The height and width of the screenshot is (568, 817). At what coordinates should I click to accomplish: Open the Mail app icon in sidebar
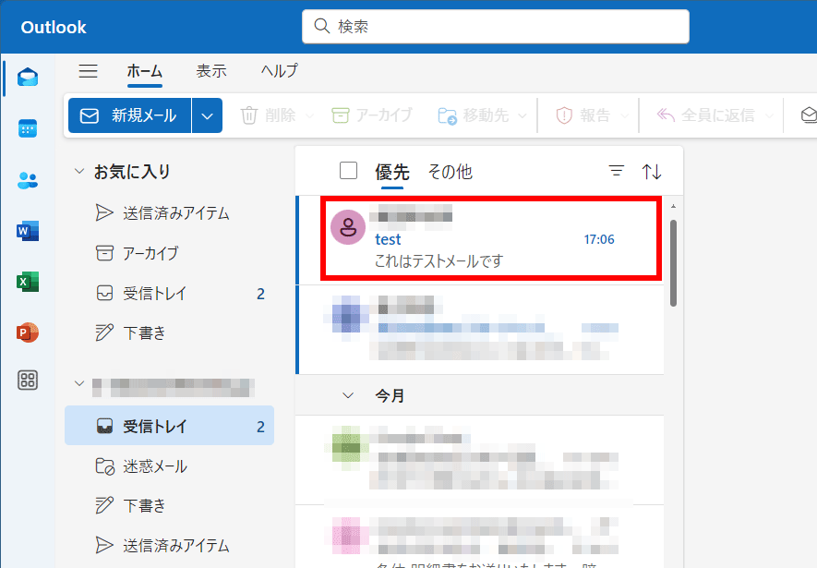point(28,78)
